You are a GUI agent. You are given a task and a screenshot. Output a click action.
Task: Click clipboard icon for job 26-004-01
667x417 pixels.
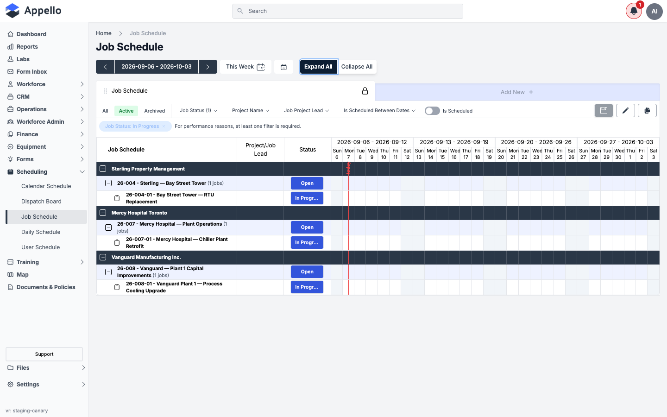click(x=117, y=198)
